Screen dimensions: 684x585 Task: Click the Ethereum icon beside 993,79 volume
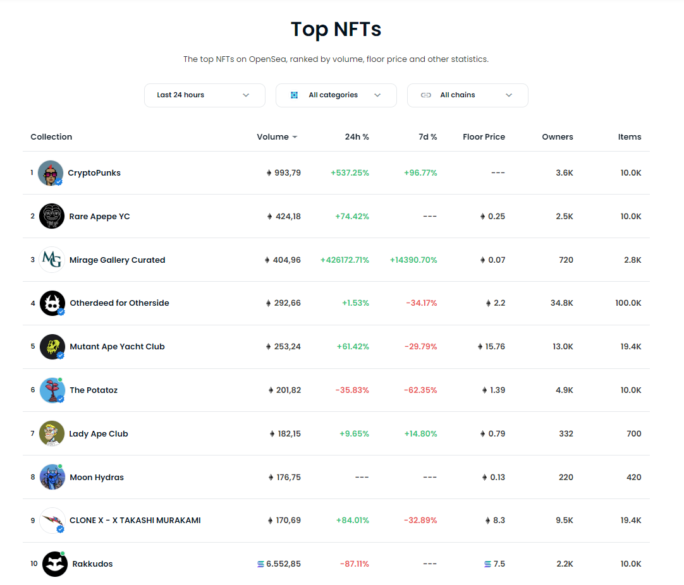coord(269,173)
